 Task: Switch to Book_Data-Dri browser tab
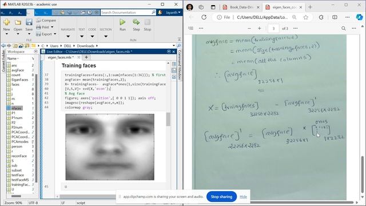coord(241,7)
